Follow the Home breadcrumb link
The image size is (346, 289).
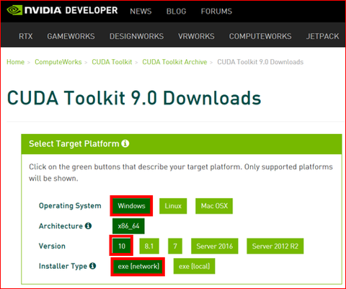tap(15, 62)
